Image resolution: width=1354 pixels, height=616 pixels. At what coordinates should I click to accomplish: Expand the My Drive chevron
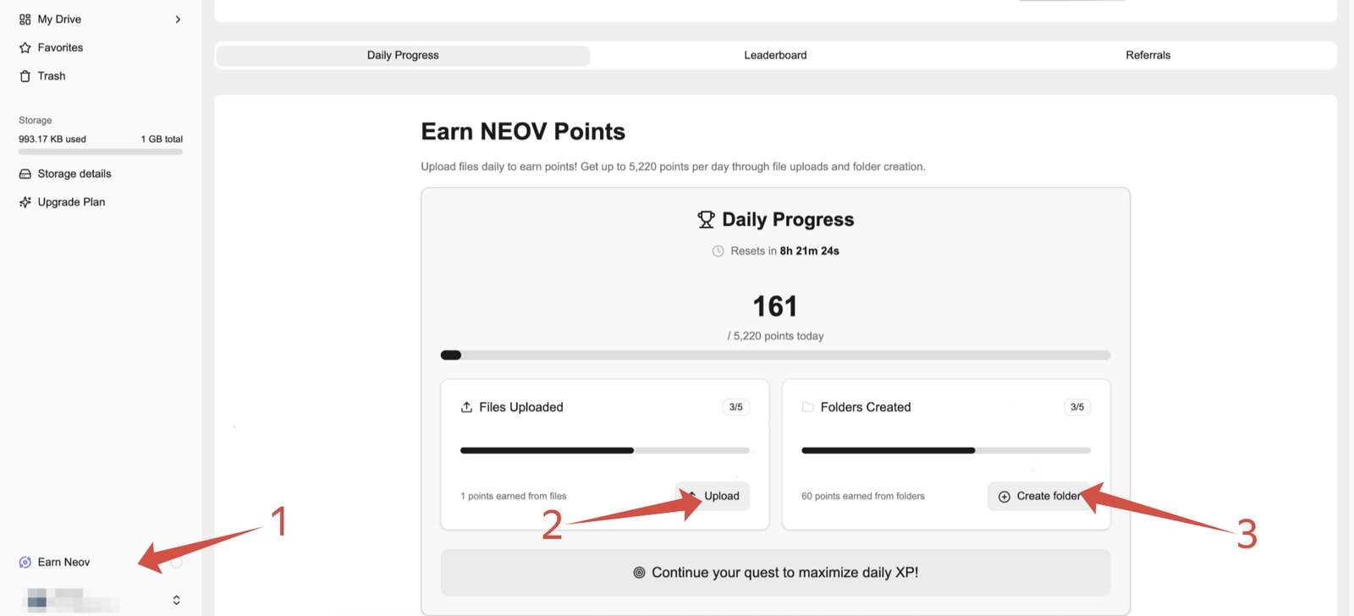(x=178, y=19)
